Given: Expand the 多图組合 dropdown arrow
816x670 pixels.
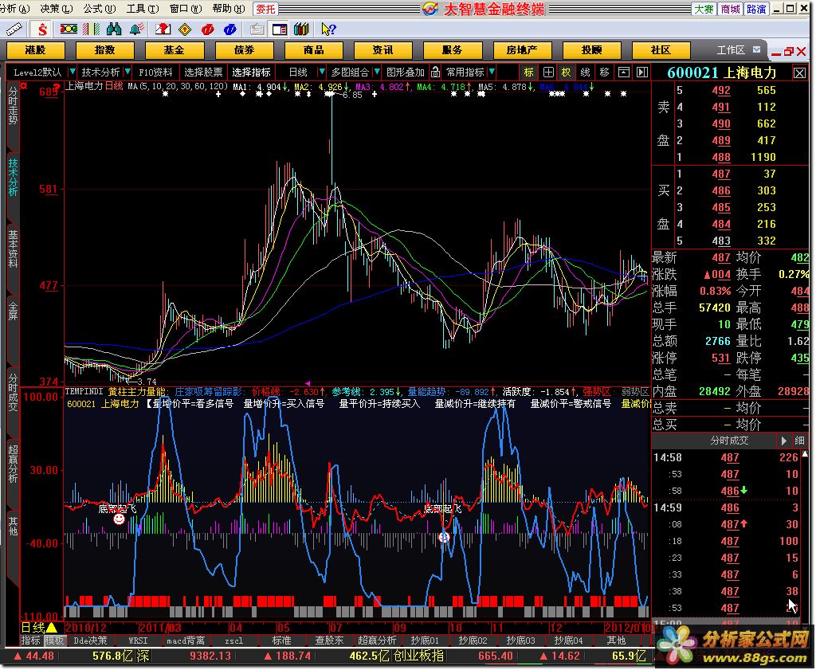Looking at the screenshot, I should [377, 72].
